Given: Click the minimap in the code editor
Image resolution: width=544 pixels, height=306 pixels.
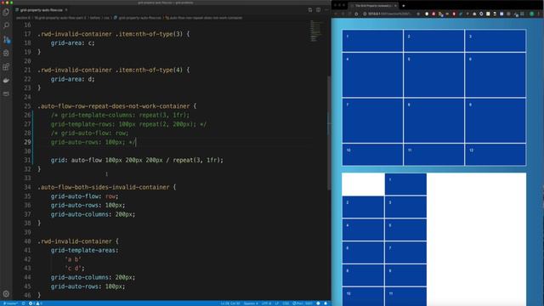Looking at the screenshot, I should coord(315,31).
